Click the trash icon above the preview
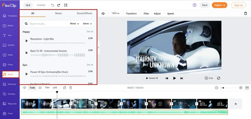The height and width of the screenshot is (119, 251). 246,13
